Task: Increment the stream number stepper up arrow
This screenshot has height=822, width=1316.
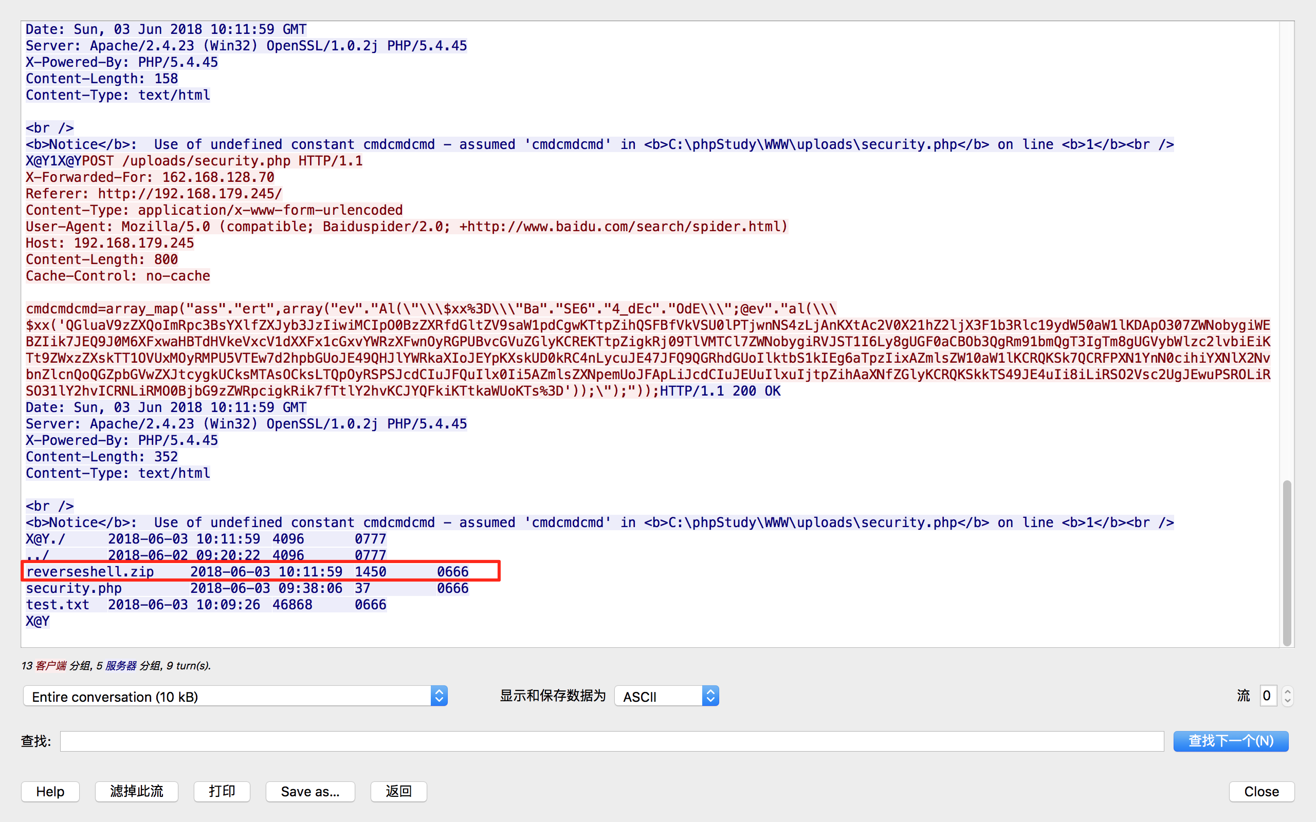Action: click(1287, 692)
